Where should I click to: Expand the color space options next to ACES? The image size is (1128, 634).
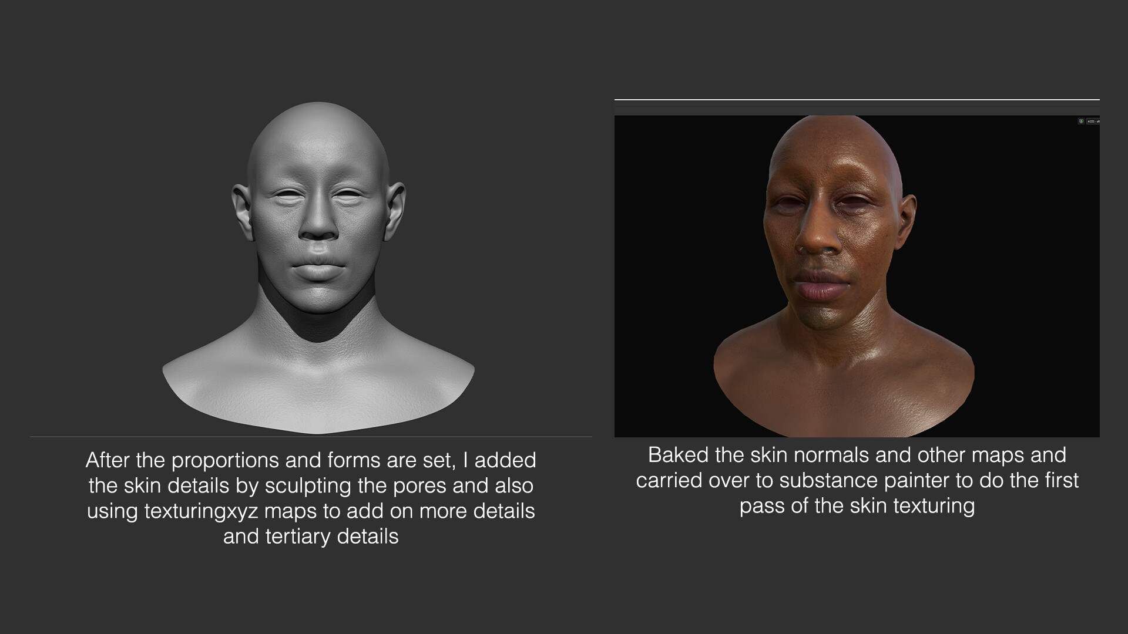[x=1094, y=121]
